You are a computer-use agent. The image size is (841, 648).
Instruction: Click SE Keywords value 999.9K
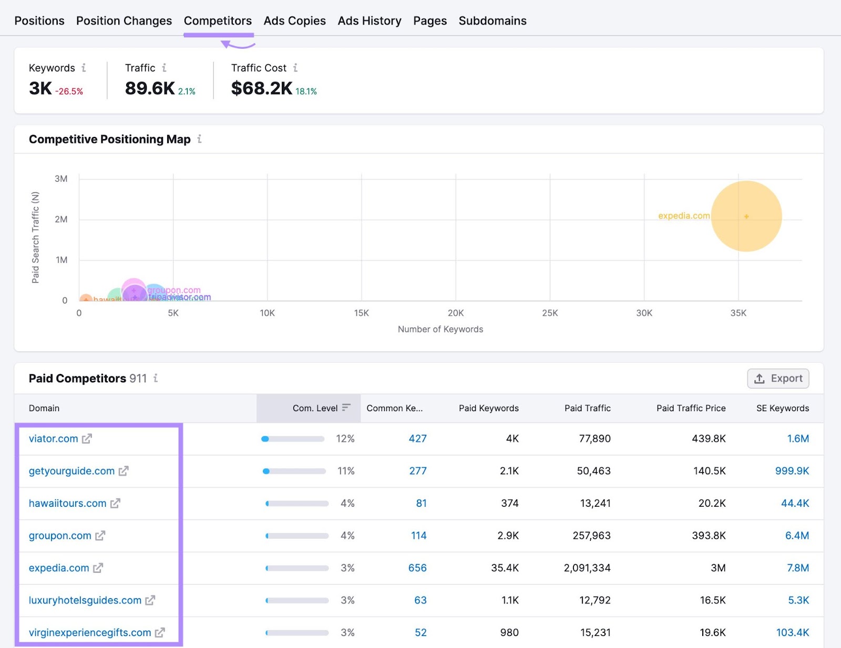click(x=792, y=471)
